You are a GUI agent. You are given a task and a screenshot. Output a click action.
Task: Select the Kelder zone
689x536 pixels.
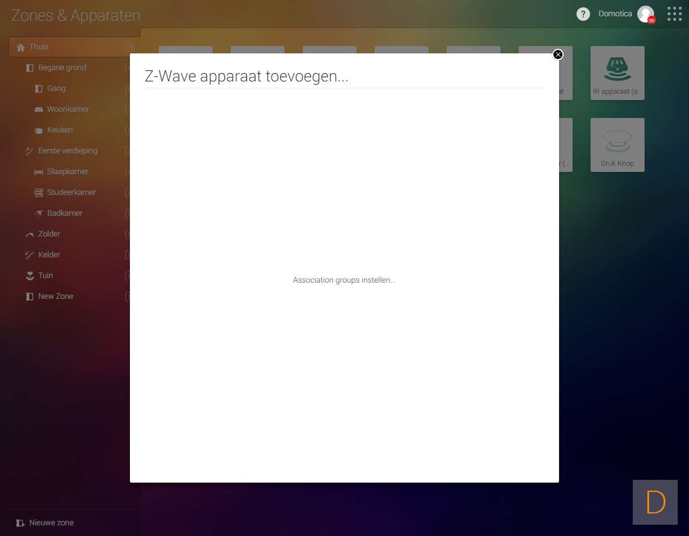pyautogui.click(x=49, y=255)
